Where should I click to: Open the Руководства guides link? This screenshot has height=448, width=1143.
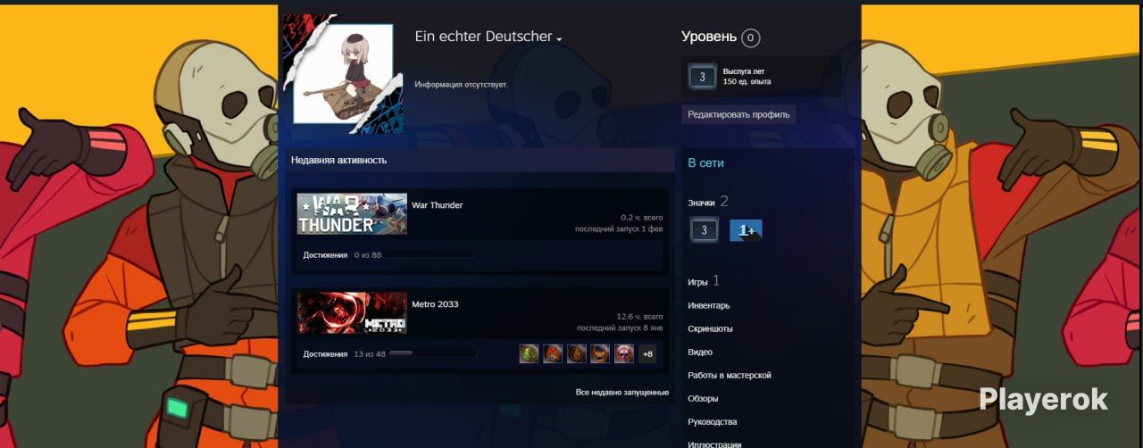pyautogui.click(x=712, y=421)
